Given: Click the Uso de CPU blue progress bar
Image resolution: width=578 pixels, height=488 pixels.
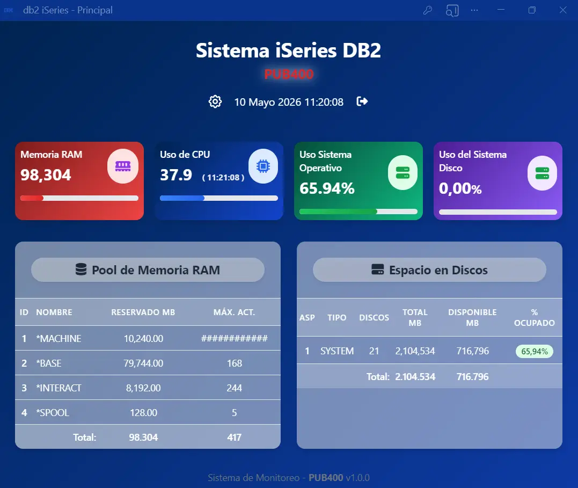Looking at the screenshot, I should pos(219,198).
